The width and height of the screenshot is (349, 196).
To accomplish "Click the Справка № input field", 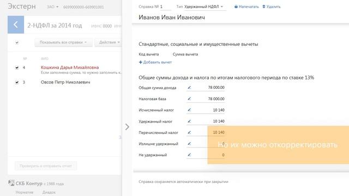I will tap(165, 7).
